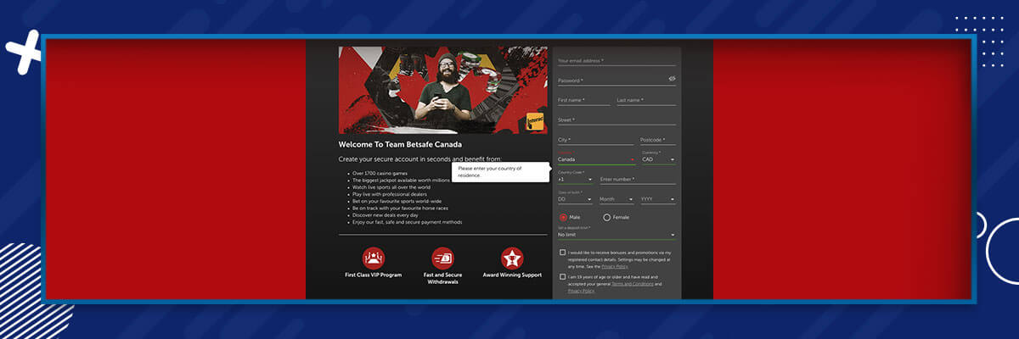Toggle password visibility eye icon

pos(672,79)
